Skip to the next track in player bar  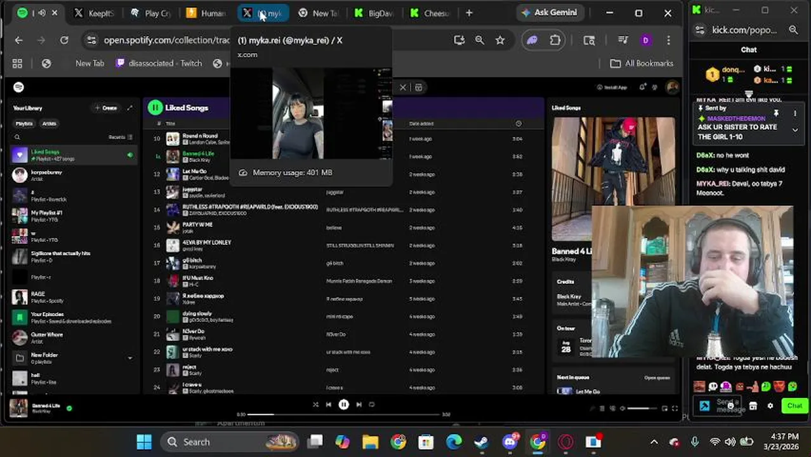coord(359,404)
